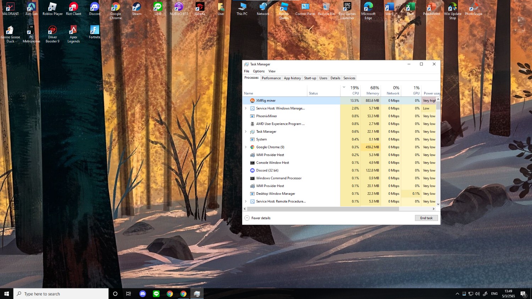Sort processes by the Name column header
The height and width of the screenshot is (299, 532).
(x=275, y=90)
